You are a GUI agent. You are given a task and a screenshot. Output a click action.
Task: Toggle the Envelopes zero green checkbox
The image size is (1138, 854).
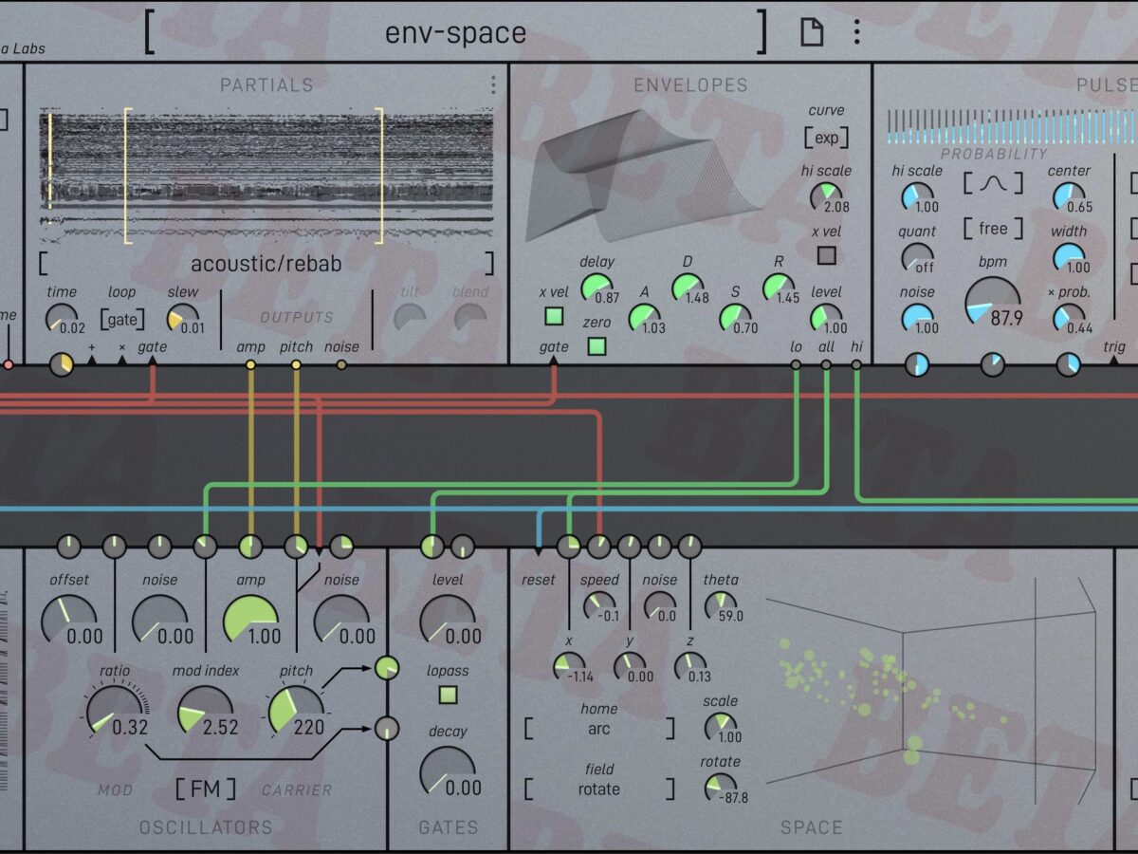597,345
